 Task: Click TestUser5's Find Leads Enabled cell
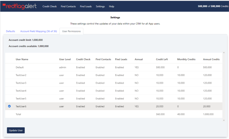pos(119,99)
